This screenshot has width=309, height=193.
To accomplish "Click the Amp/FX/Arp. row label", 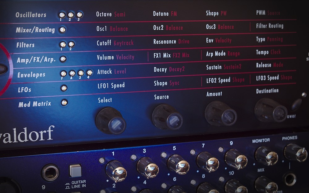I will [36, 60].
